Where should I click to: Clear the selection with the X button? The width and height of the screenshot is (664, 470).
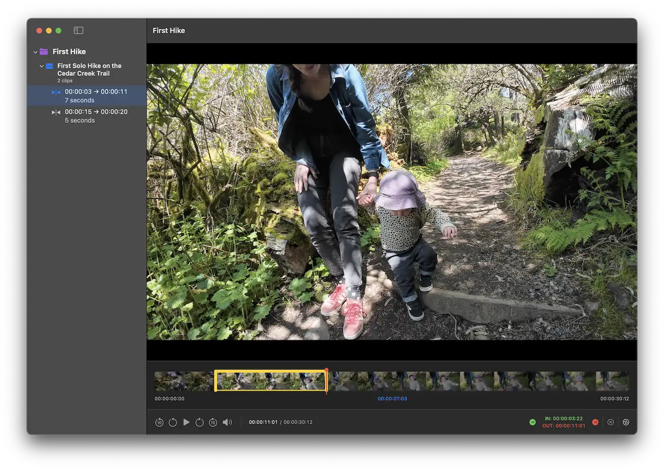coord(610,422)
